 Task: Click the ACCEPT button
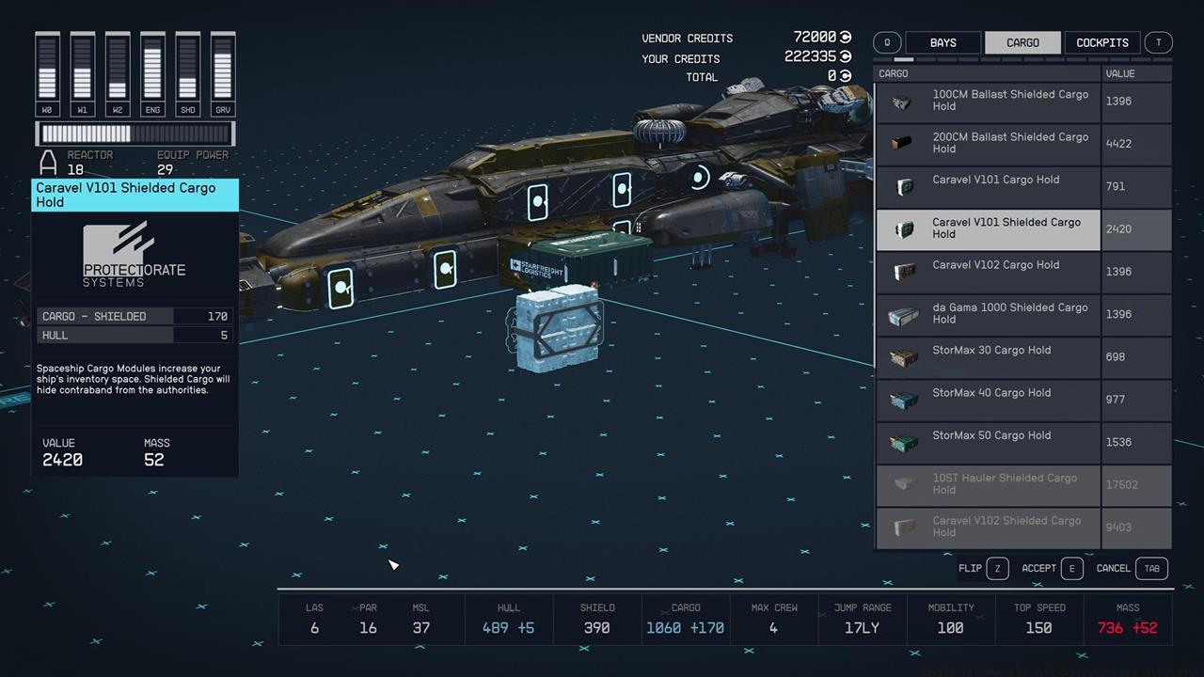[x=1038, y=568]
